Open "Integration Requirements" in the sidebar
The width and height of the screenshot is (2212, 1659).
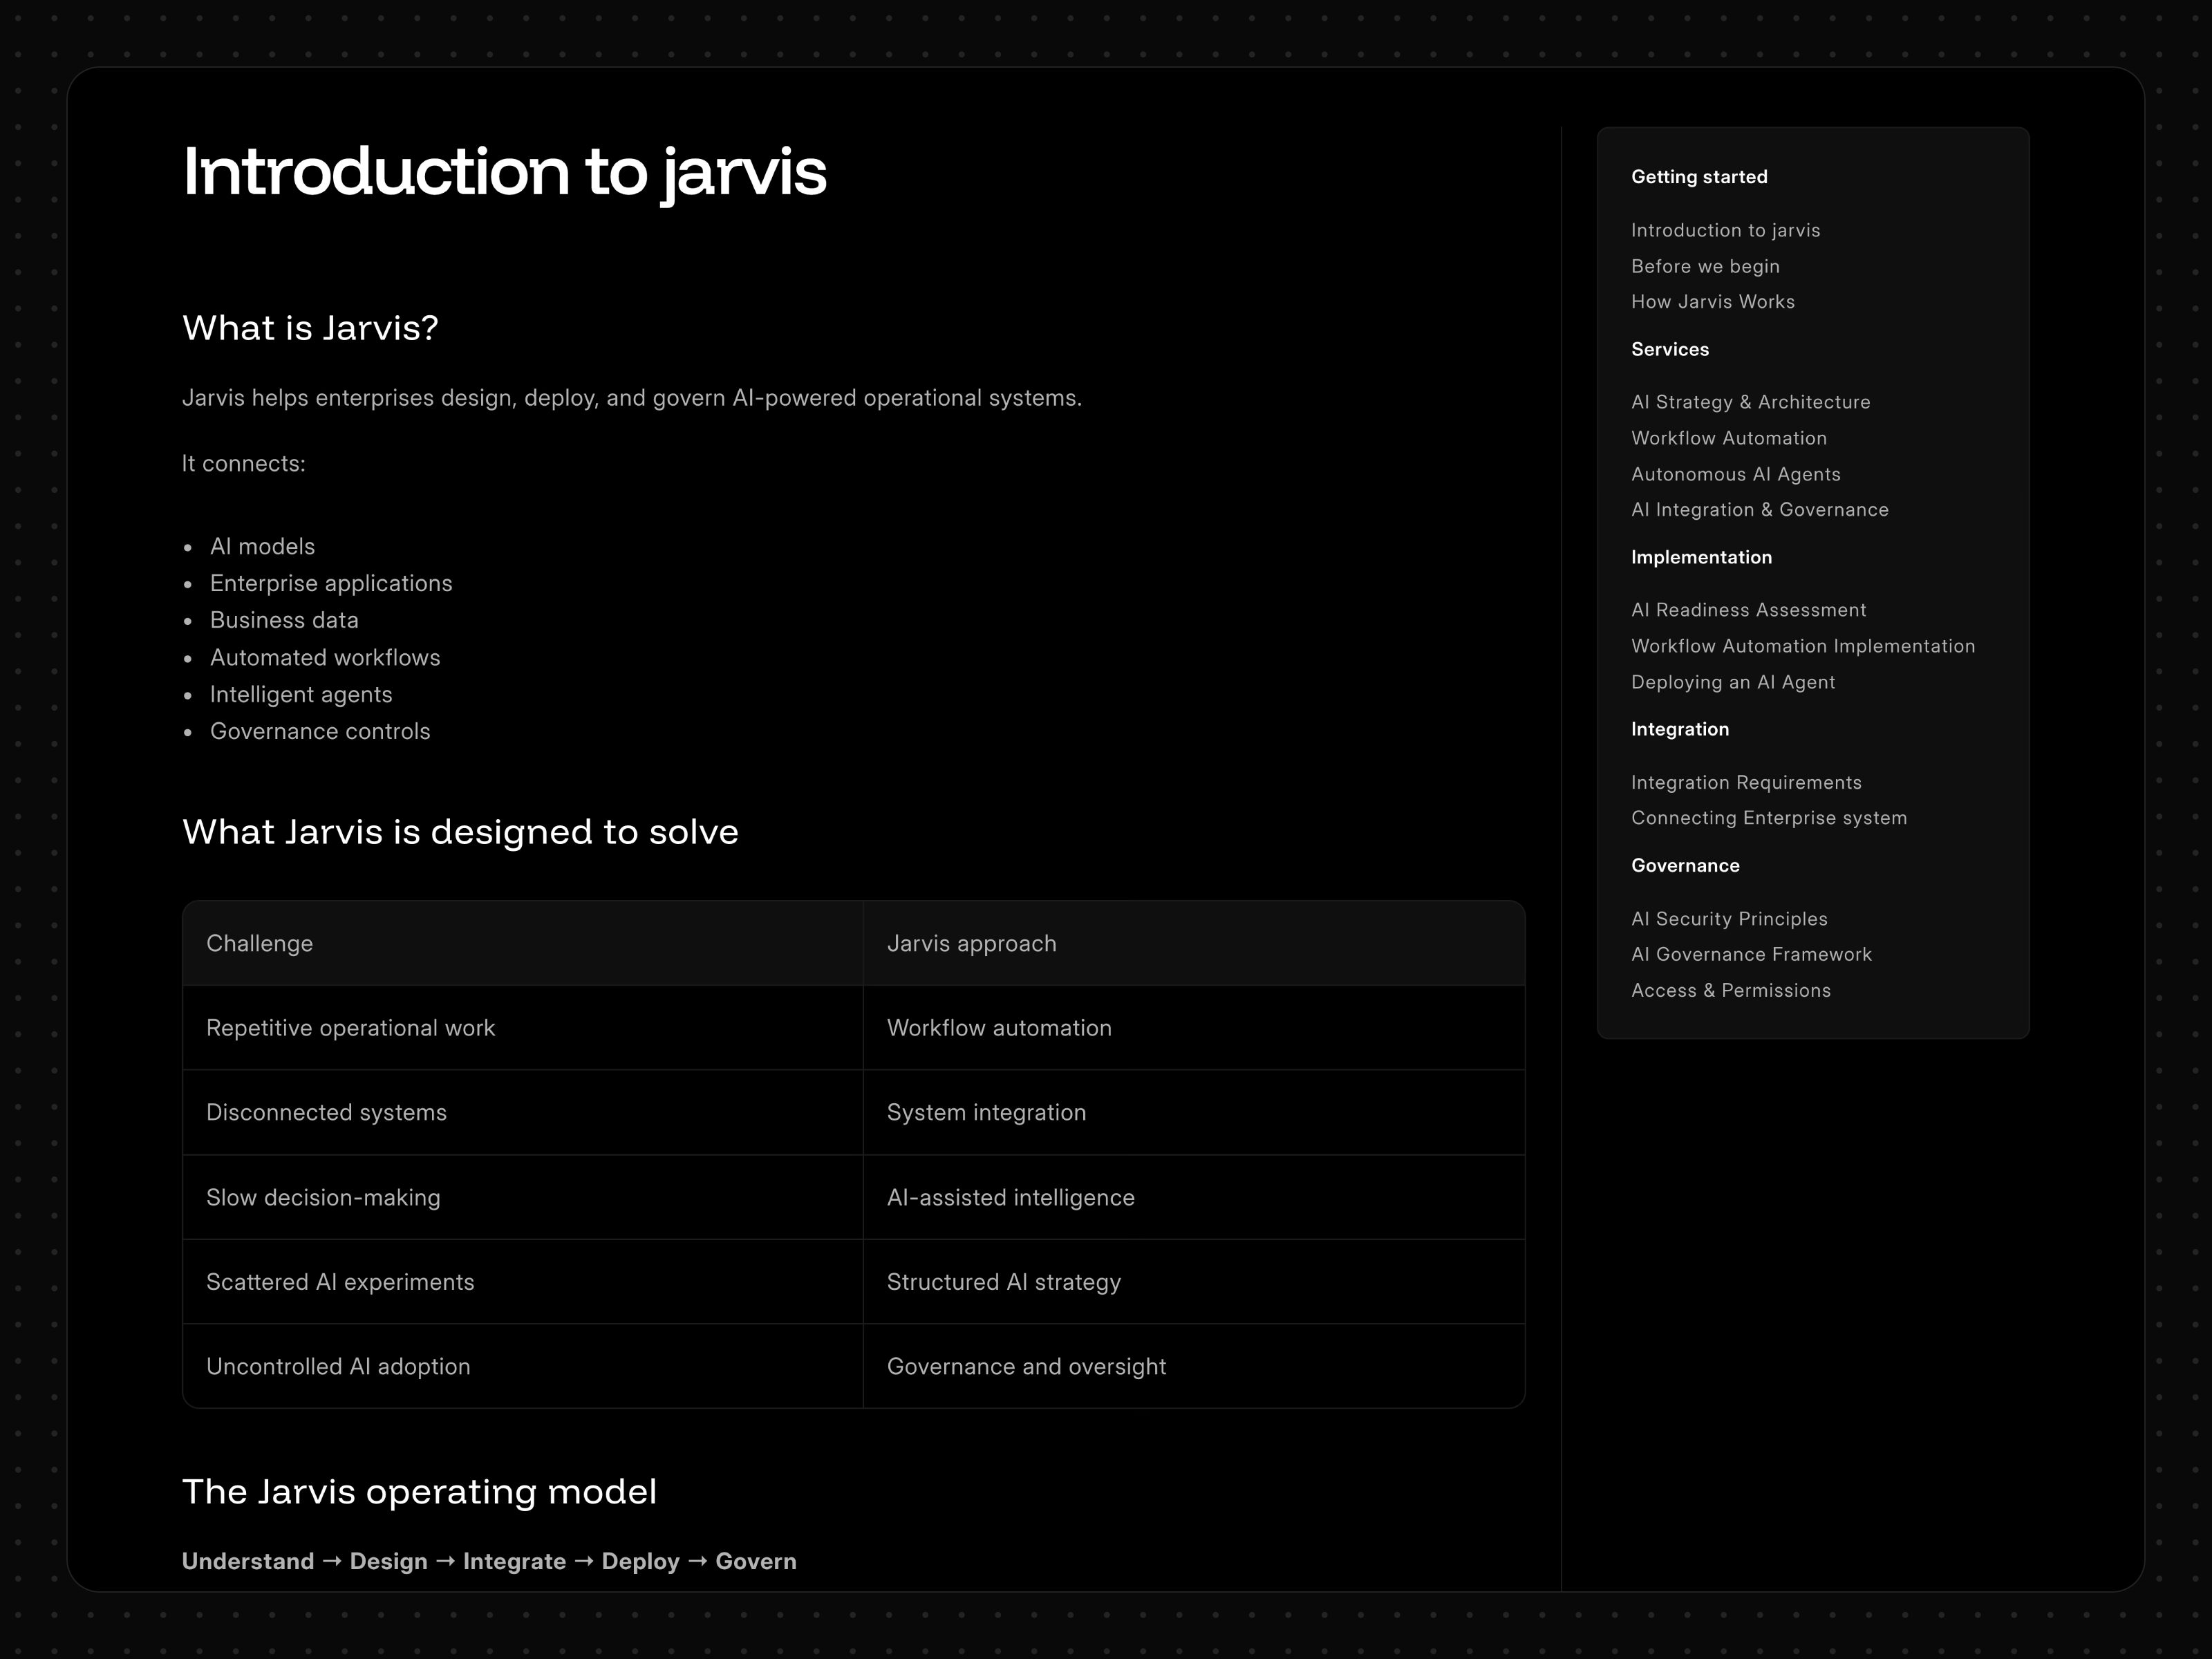click(x=1746, y=782)
